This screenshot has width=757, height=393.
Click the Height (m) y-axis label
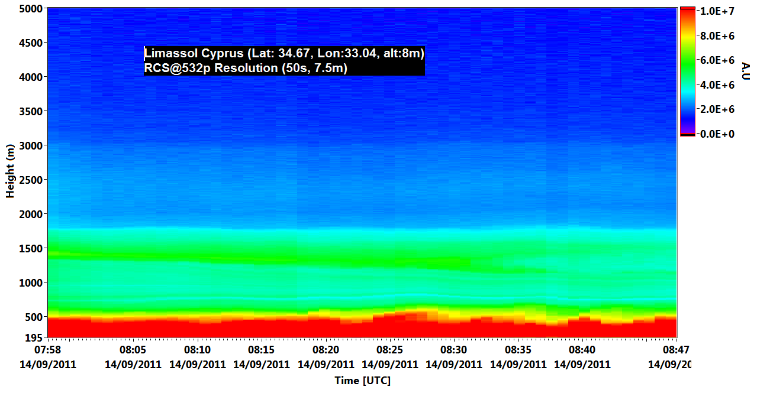10,171
